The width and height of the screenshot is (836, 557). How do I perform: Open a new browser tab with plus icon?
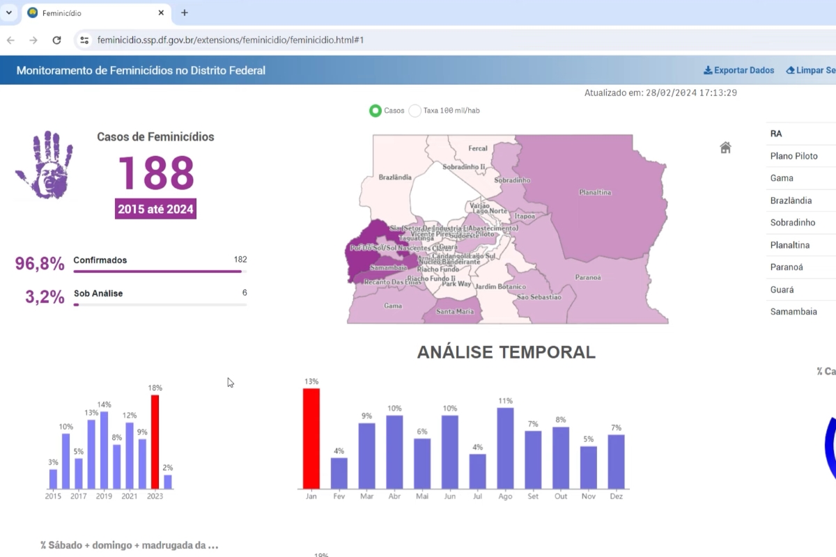185,13
